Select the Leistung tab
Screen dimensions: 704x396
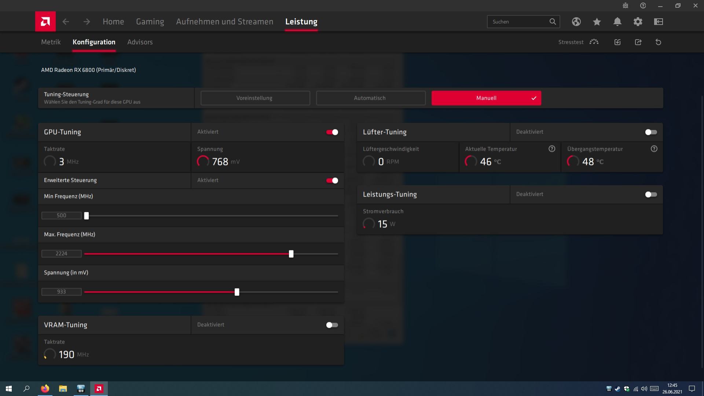click(x=301, y=22)
